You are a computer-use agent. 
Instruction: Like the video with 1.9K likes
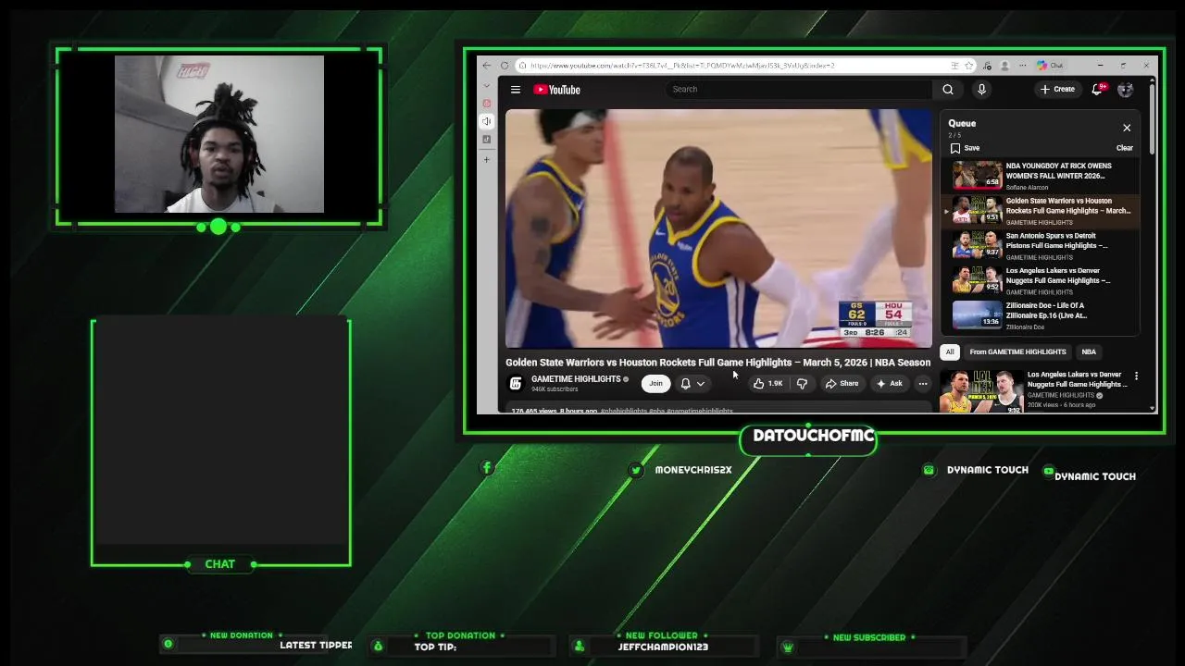pos(767,384)
